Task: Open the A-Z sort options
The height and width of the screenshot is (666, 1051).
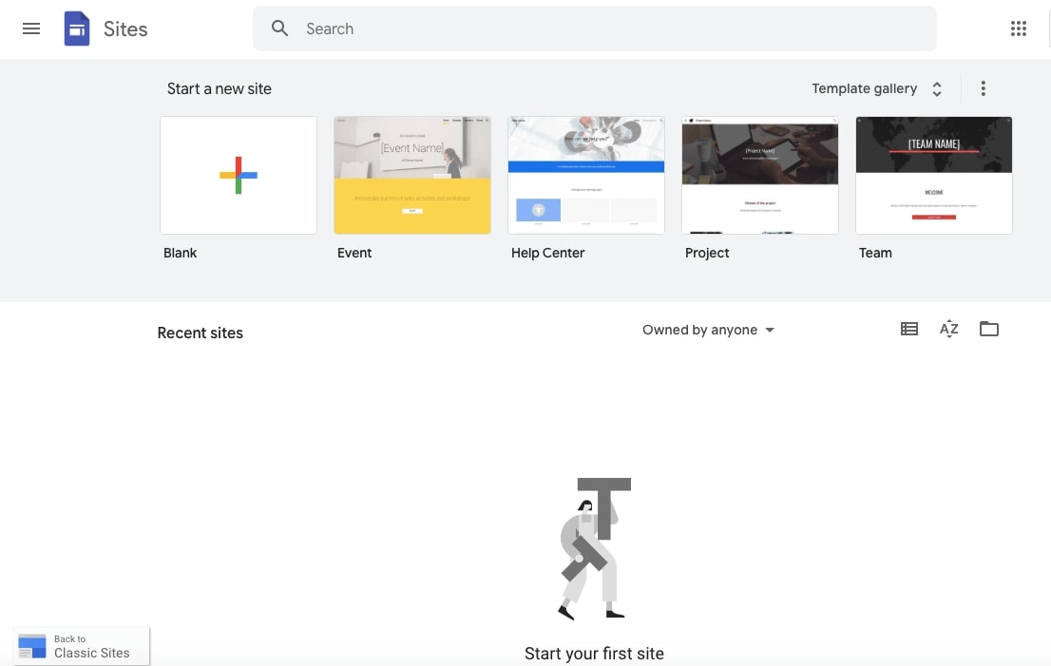Action: point(948,329)
